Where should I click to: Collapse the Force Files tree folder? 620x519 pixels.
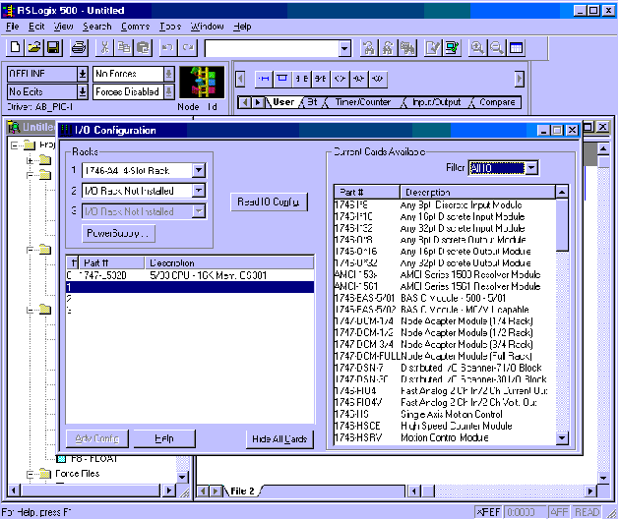[x=31, y=474]
